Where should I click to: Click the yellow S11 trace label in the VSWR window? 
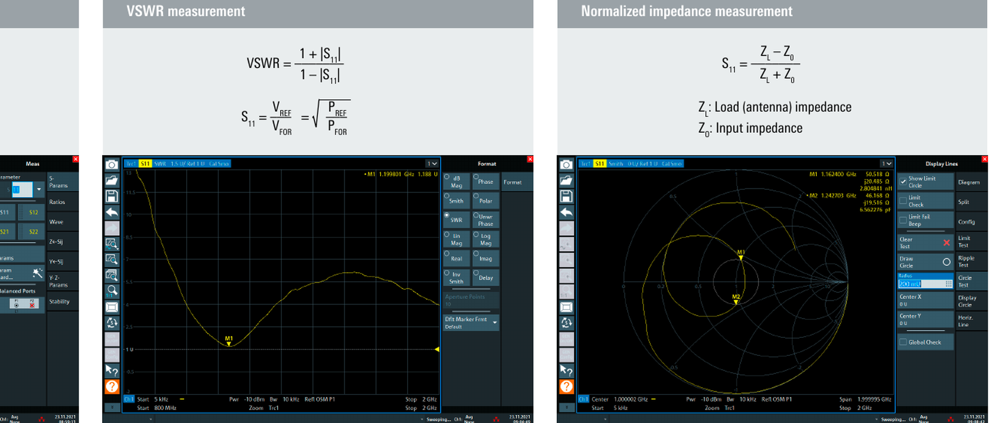click(x=145, y=164)
